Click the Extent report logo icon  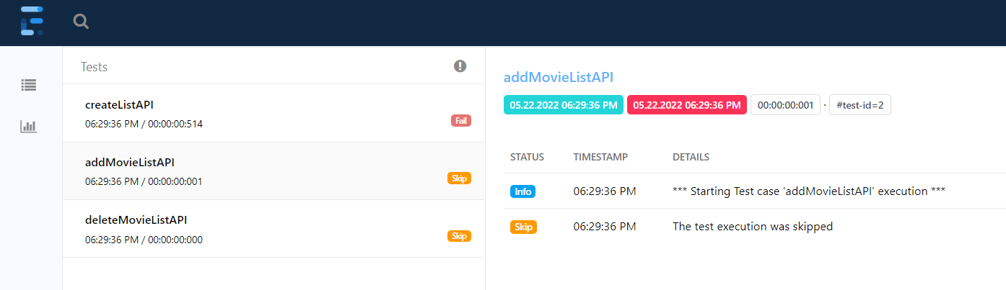tap(32, 22)
